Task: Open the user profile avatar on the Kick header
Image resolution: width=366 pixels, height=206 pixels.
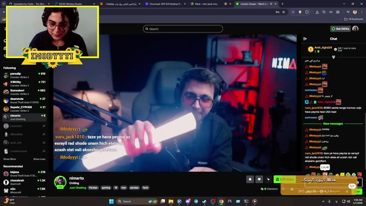Action: (355, 29)
